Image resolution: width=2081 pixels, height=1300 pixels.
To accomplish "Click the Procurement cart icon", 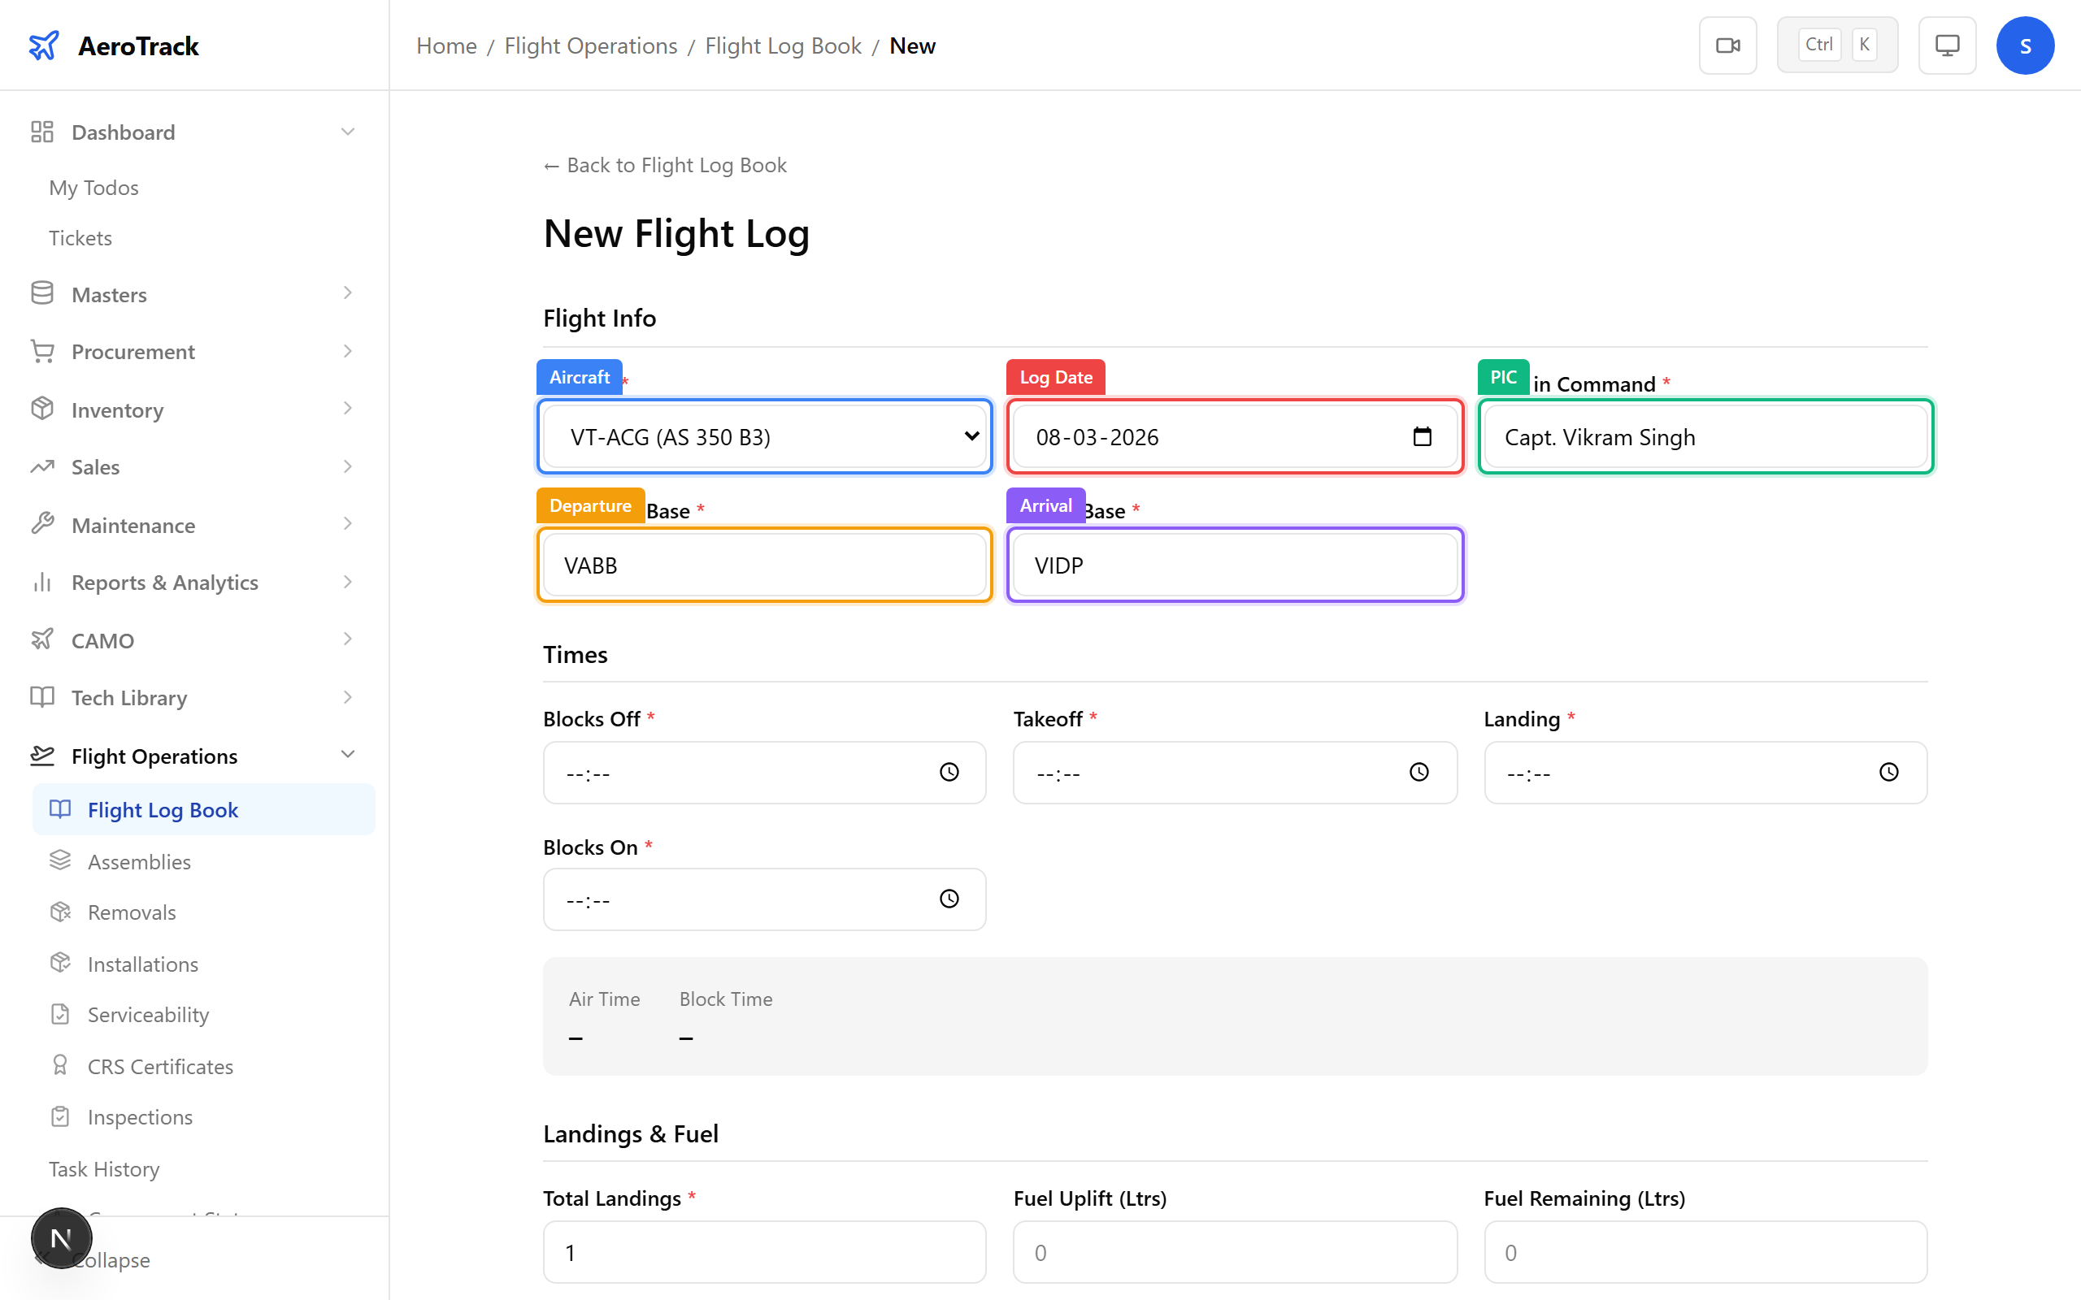I will coord(42,351).
